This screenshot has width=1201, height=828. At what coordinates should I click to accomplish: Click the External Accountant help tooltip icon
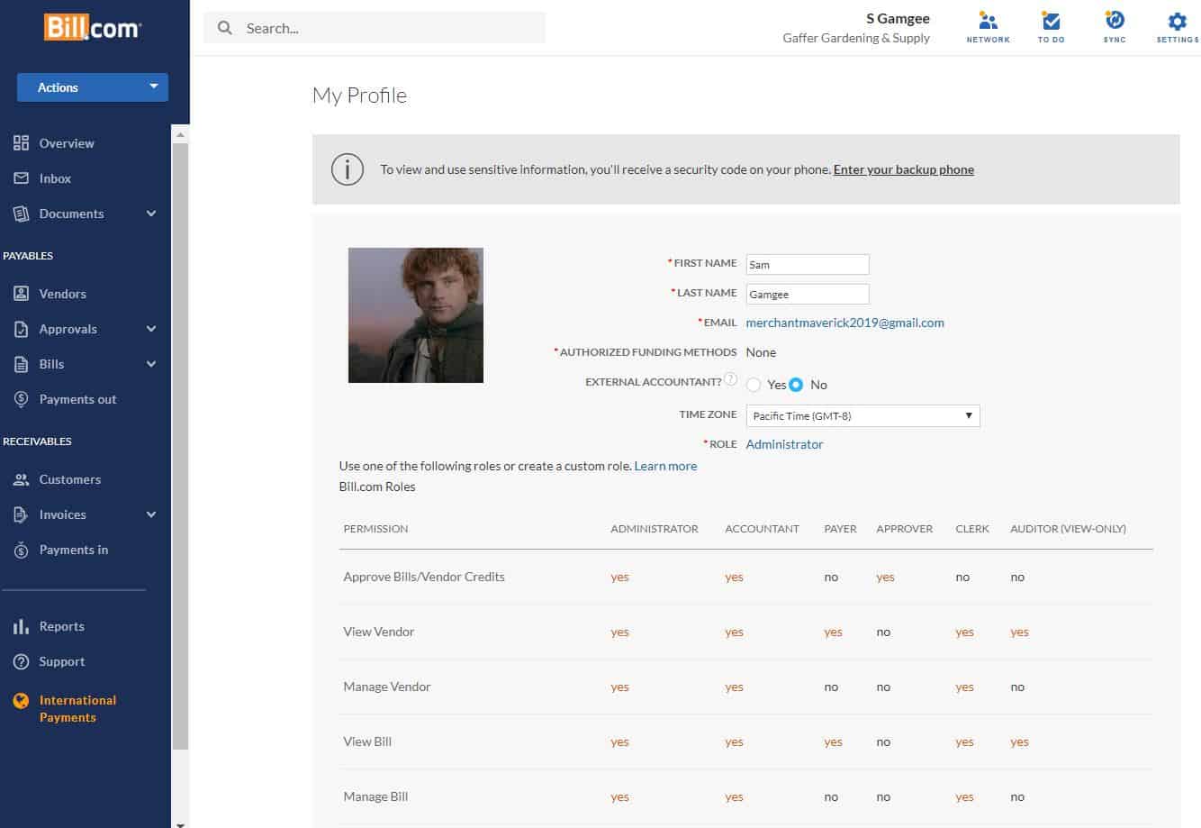731,379
